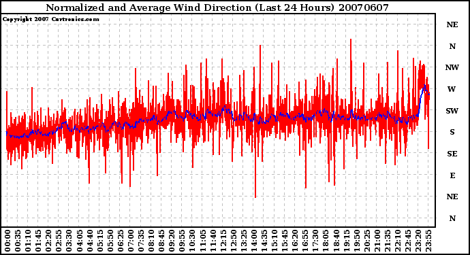Screen dimensions: 470x255
Task: Select the '04:05' time label
Action: pos(79,241)
